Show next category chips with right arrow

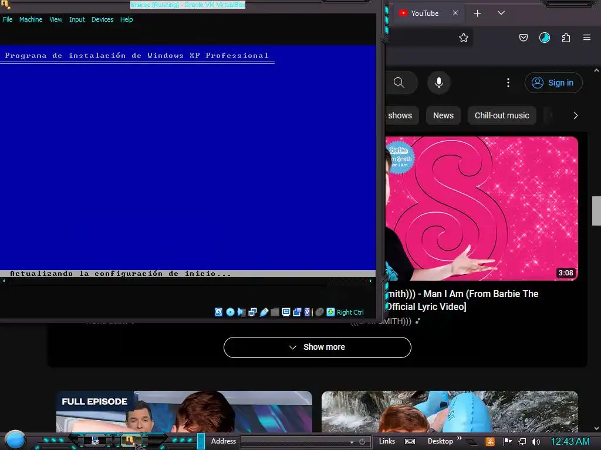point(575,115)
